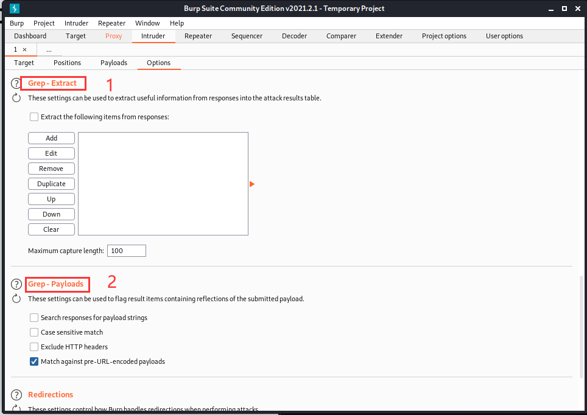Reset Grep - Payloads settings to defaults
The width and height of the screenshot is (587, 415).
click(x=16, y=299)
